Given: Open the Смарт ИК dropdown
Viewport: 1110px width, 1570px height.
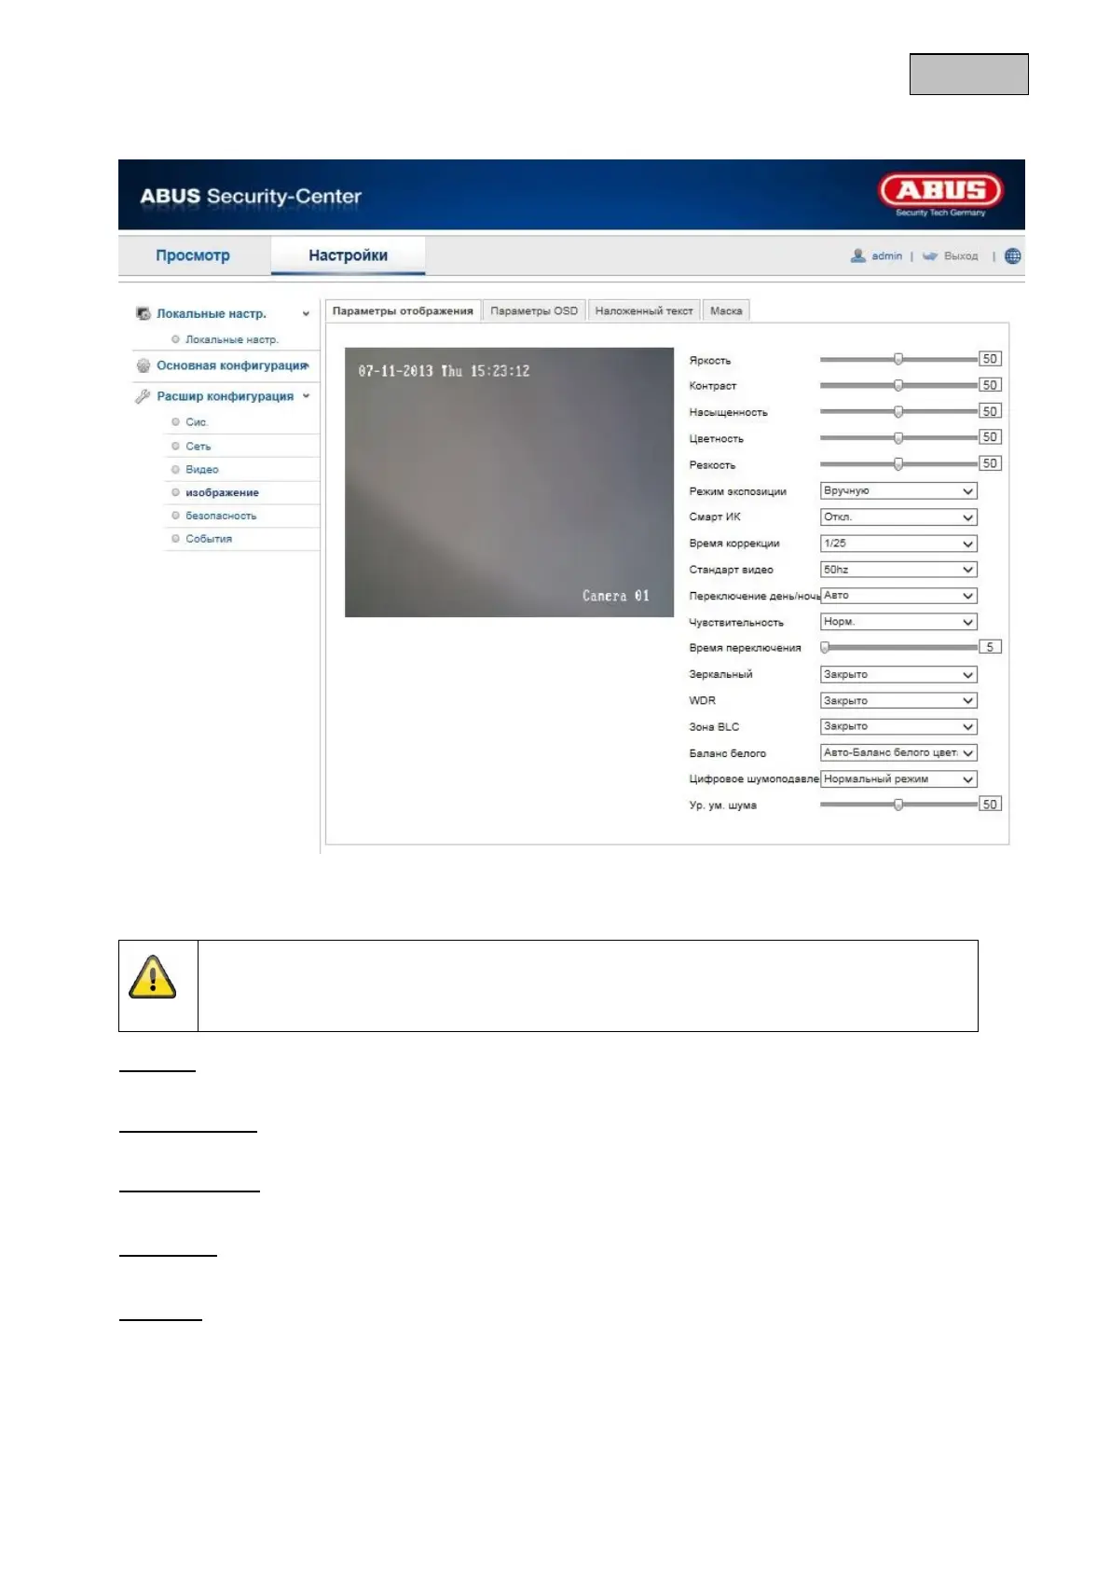Looking at the screenshot, I should [898, 516].
